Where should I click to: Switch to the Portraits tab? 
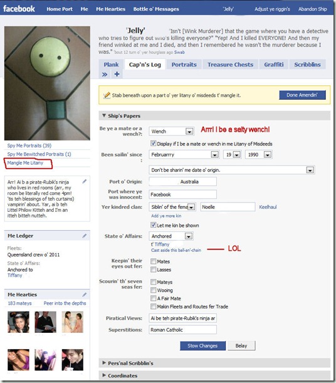pos(184,65)
